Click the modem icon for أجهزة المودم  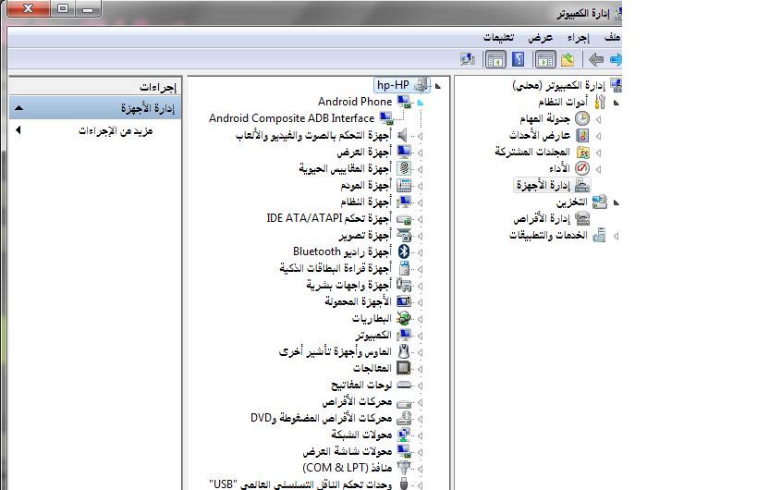point(404,186)
